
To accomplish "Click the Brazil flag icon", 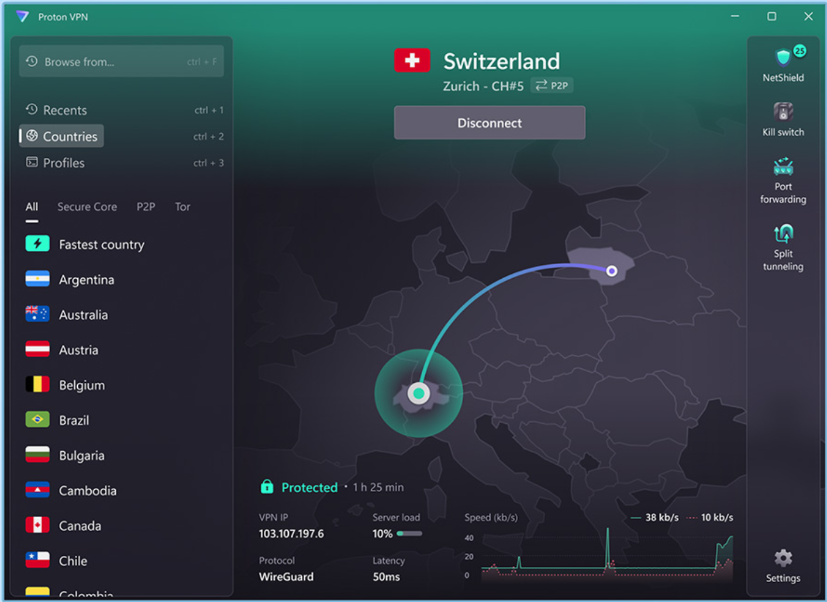I will (37, 419).
